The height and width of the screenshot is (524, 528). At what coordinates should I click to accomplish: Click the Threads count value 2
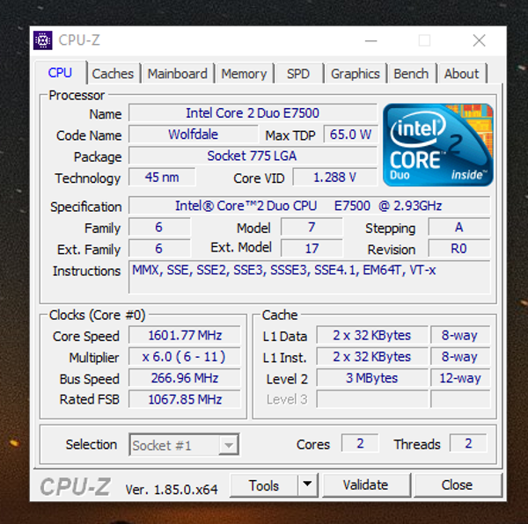tap(468, 443)
